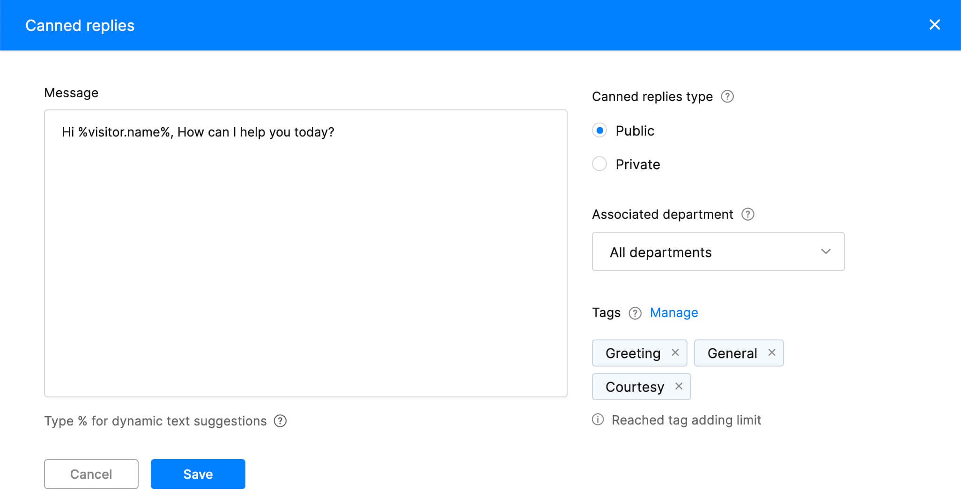Click inside the Message text area
961x504 pixels.
[x=305, y=262]
